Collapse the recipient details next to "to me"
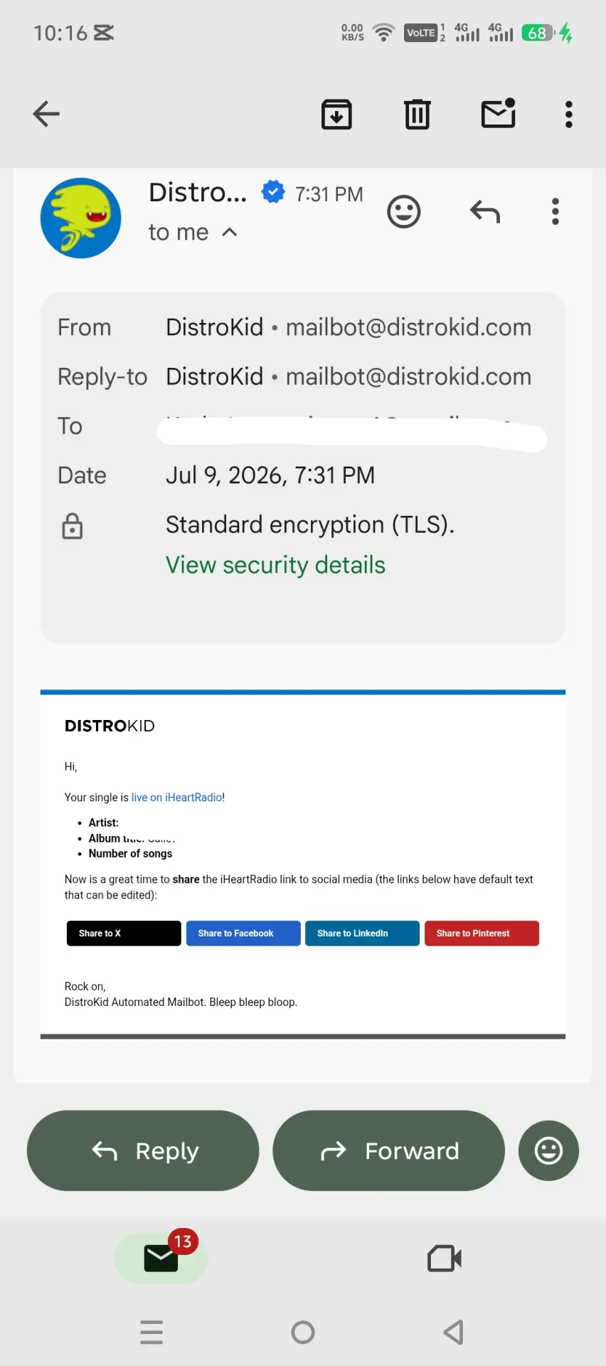The height and width of the screenshot is (1366, 606). pos(229,232)
